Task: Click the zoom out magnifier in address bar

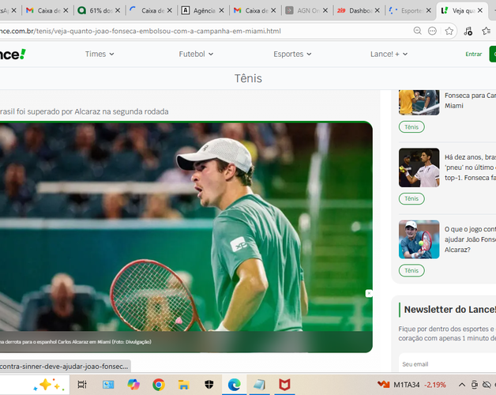Action: coord(418,31)
